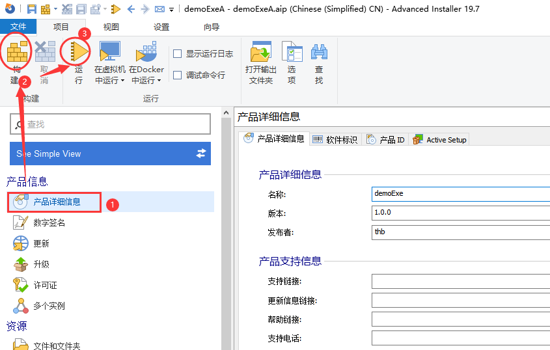Click the 产品信息 section heading
Viewport: 550px width, 350px height.
27,182
